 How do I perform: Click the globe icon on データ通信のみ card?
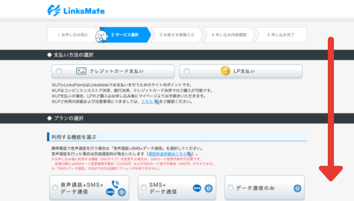coord(297,188)
